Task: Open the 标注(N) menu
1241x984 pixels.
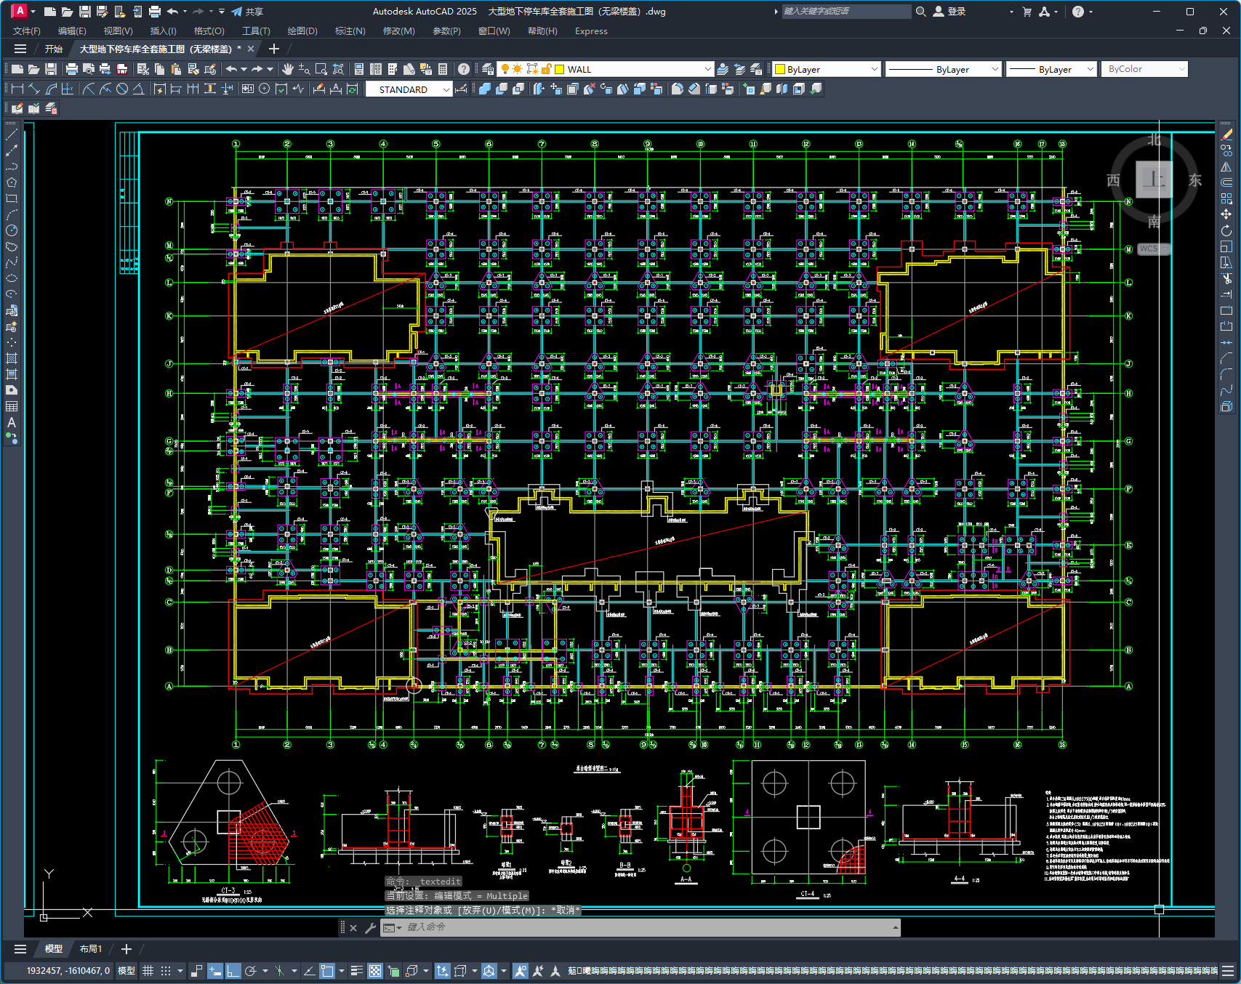Action: (350, 31)
